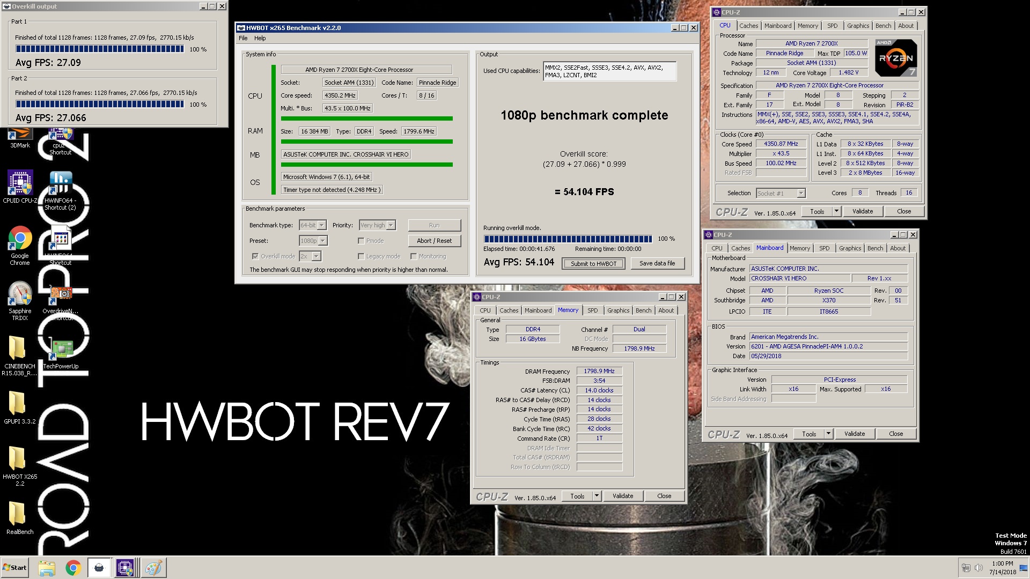Switch to CPU-Z taskbar button
The image size is (1030, 579).
[x=125, y=568]
